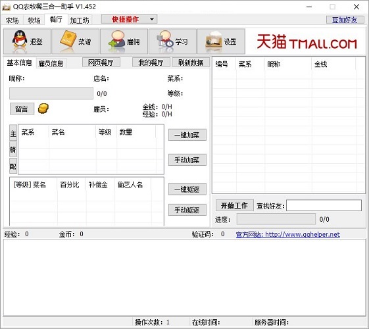Select the 配 side tab
Image resolution: width=369 pixels, height=329 pixels.
13,166
